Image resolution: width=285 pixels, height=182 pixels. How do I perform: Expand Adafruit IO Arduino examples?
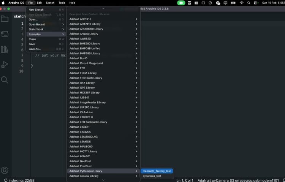pos(103,112)
